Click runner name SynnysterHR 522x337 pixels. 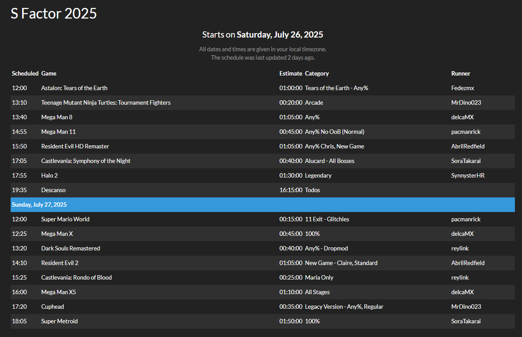468,175
